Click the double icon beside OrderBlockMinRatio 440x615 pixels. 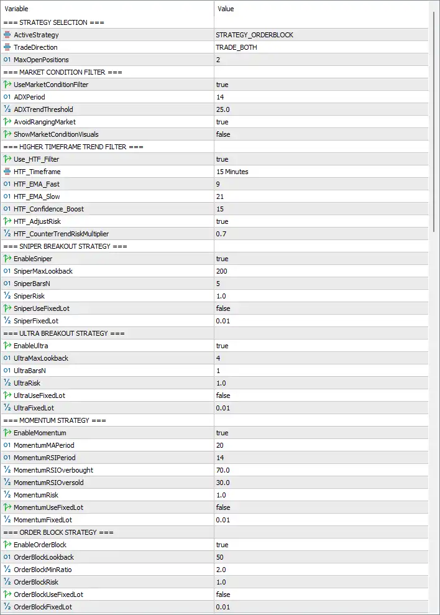click(x=7, y=570)
